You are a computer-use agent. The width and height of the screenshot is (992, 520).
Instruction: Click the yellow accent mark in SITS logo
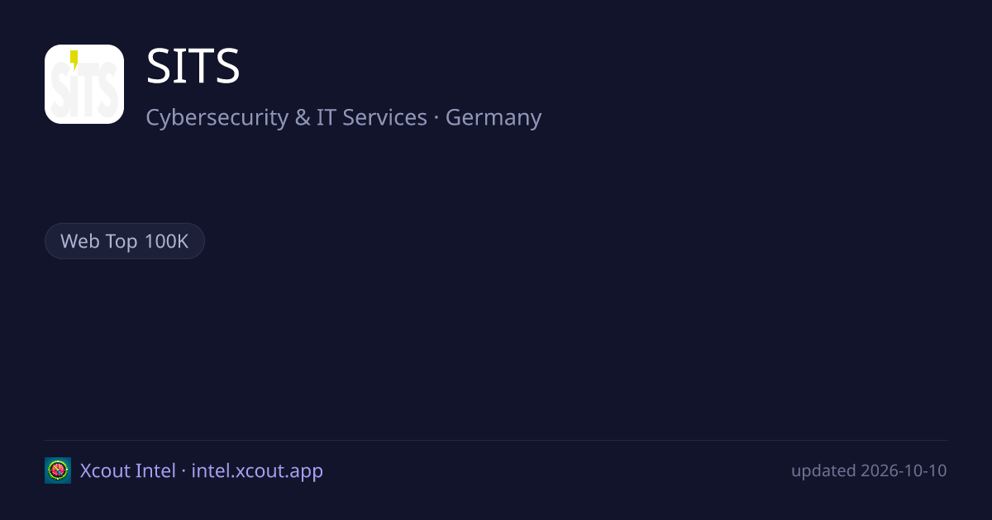74,59
